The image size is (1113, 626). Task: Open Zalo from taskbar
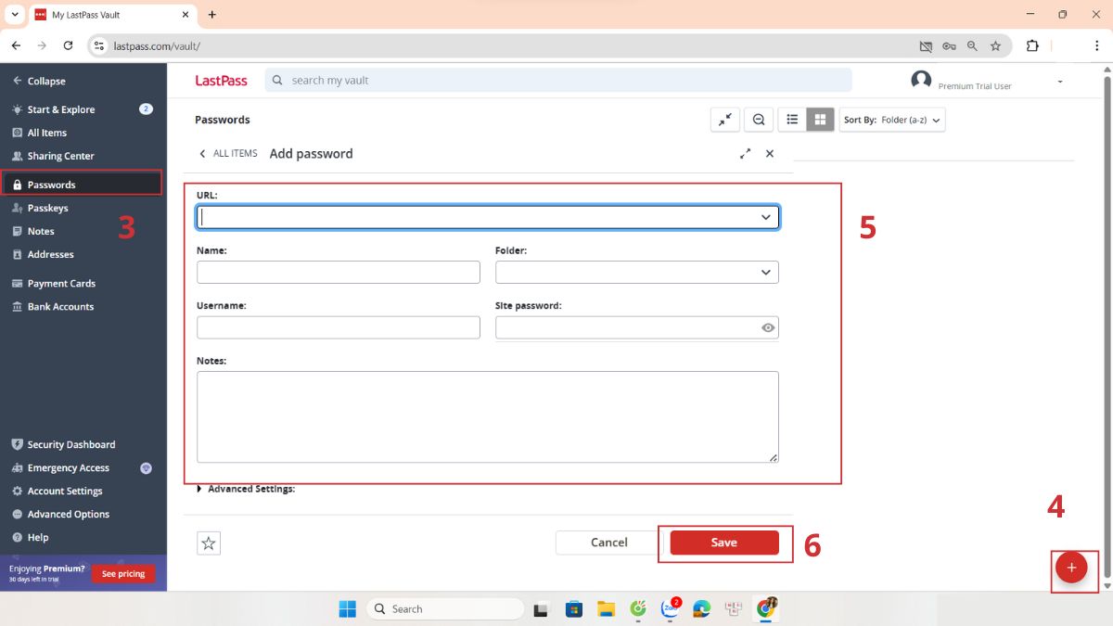(x=671, y=608)
